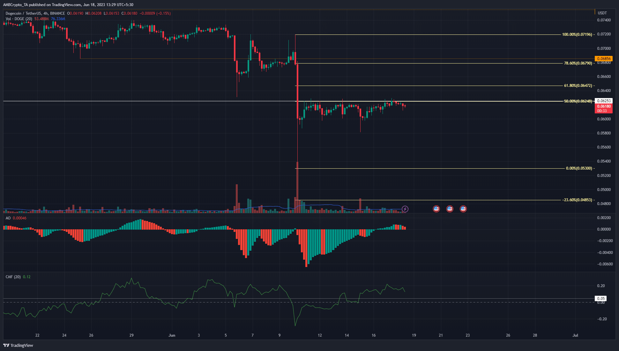This screenshot has height=351, width=619.
Task: Click the close value C0.06180 in header
Action: 129,13
